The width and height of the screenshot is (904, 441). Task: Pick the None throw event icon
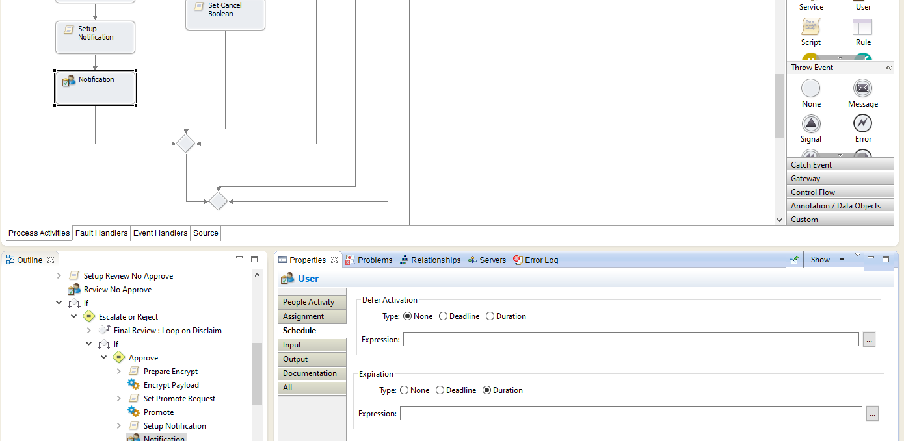[x=810, y=88]
